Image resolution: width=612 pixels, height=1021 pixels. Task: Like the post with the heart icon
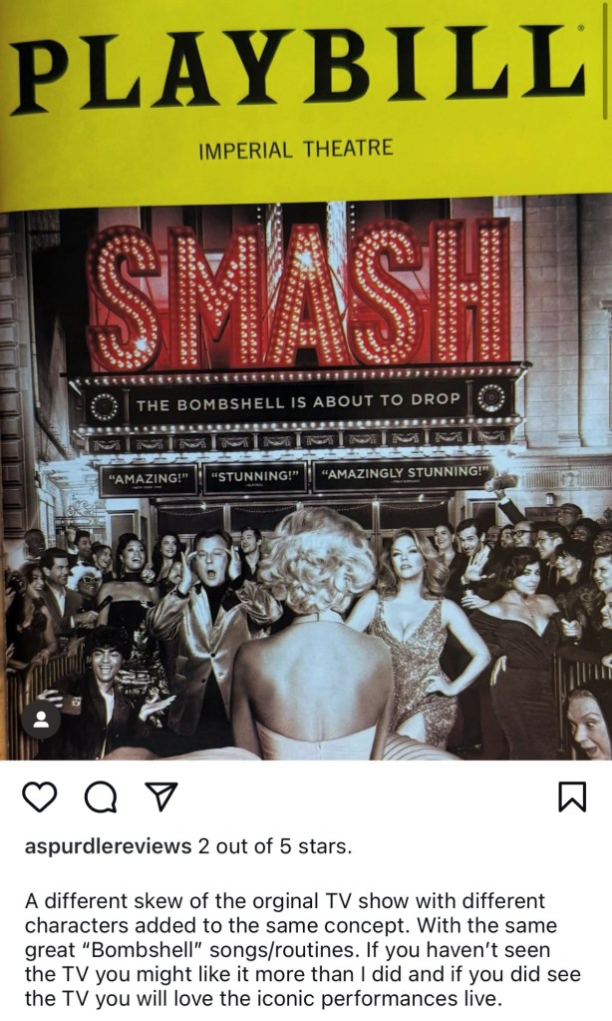40,797
